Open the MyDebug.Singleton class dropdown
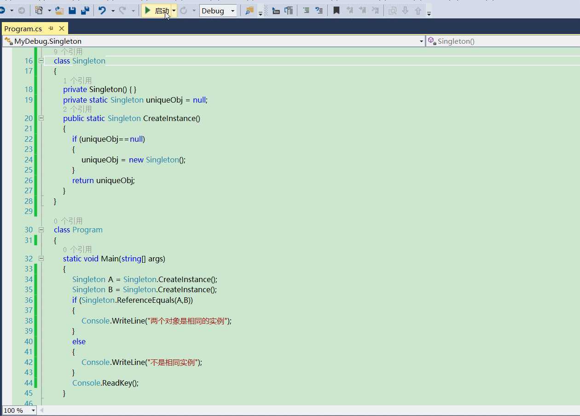This screenshot has height=416, width=580. (x=421, y=41)
